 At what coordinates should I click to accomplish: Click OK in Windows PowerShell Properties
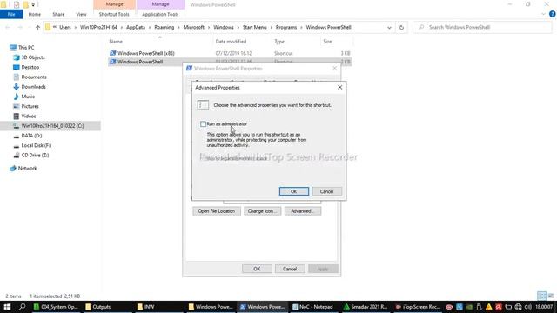tap(257, 269)
